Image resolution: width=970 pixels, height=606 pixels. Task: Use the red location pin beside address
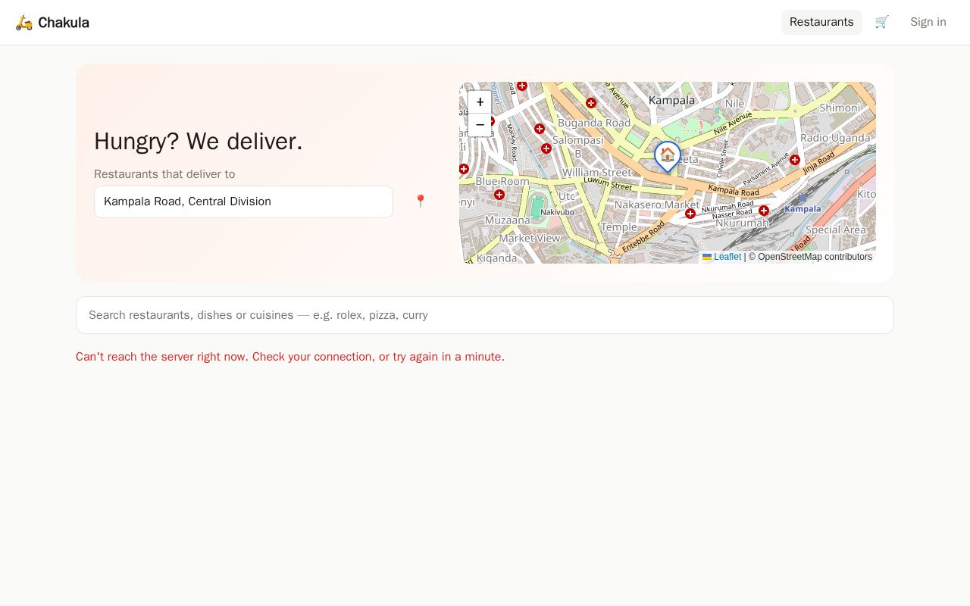pos(421,201)
